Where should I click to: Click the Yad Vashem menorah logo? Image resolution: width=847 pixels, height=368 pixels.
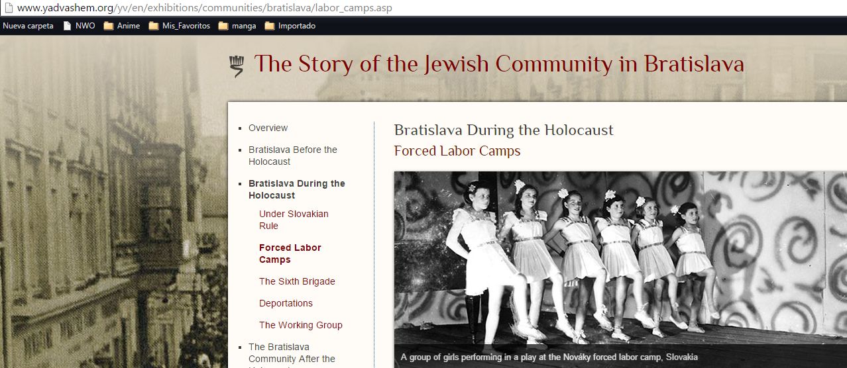[x=237, y=66]
